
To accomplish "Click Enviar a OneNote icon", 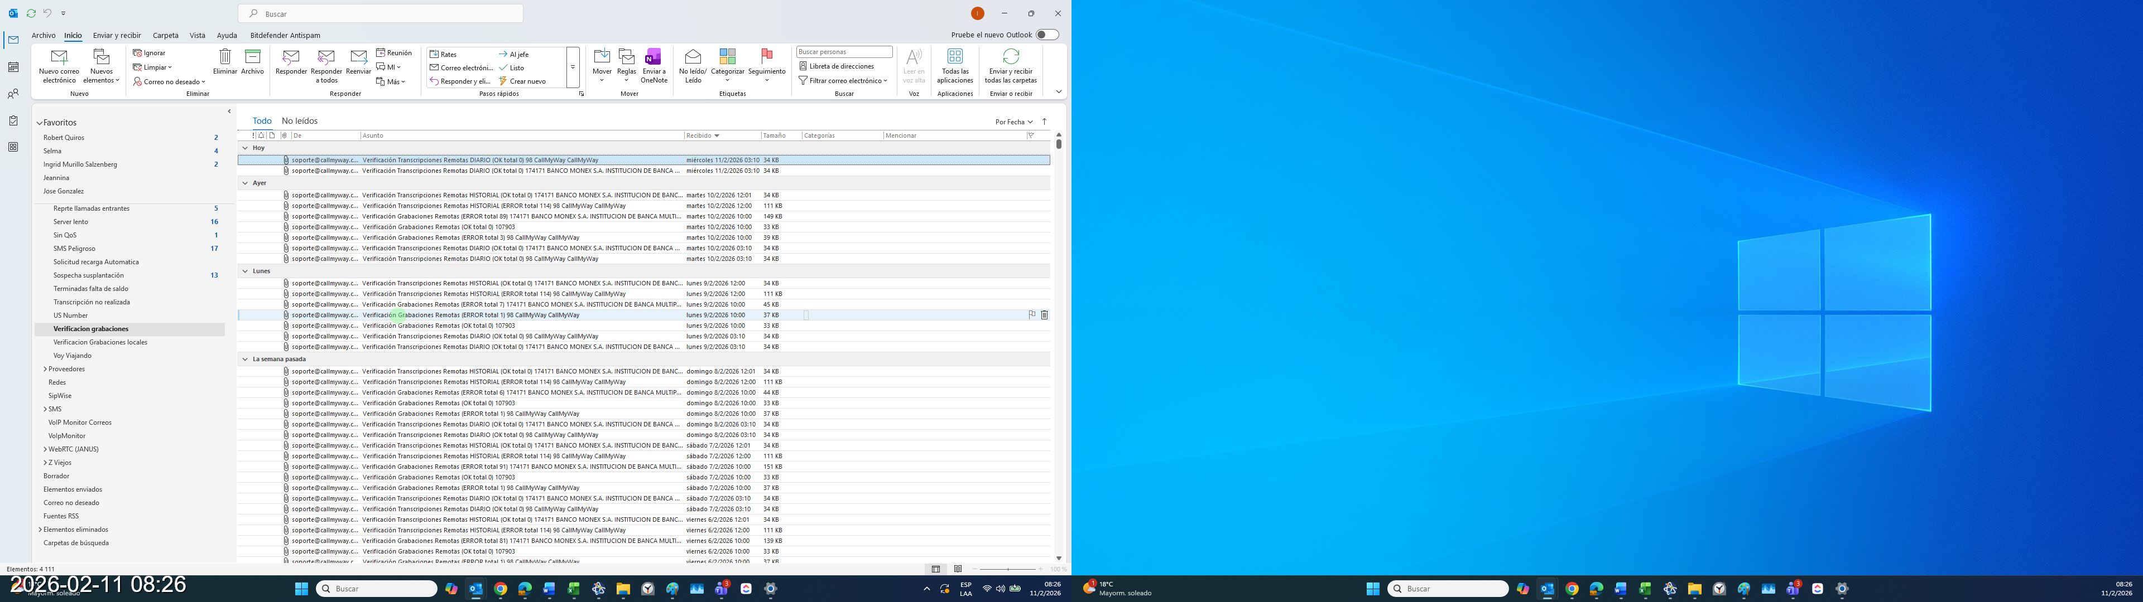I will (653, 57).
